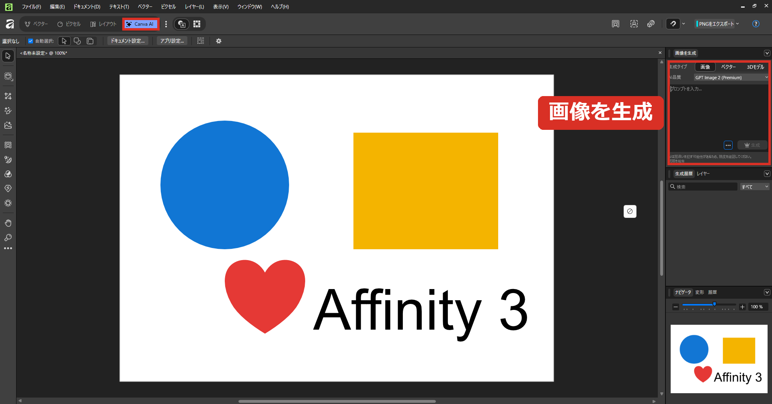Image resolution: width=772 pixels, height=404 pixels.
Task: Click the ドキュメント設定... button
Action: point(128,41)
